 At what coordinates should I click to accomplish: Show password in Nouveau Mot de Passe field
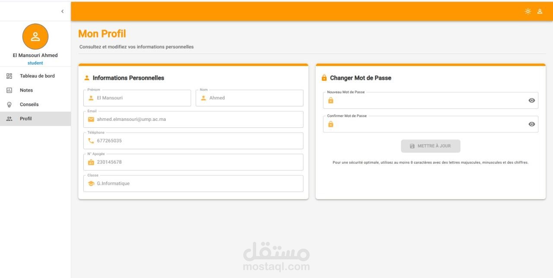pos(532,100)
